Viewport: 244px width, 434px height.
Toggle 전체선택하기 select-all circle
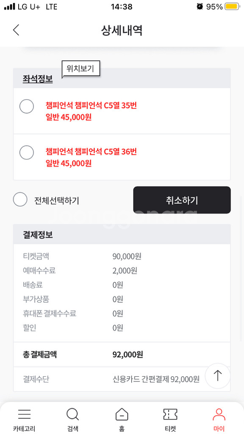pos(20,199)
